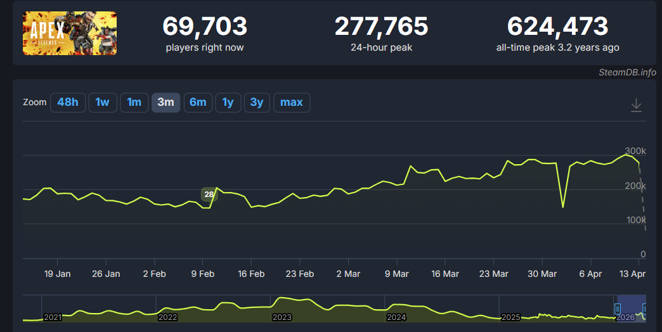Viewport: 662px width, 332px height.
Task: Click the 2025 label in navigator
Action: tap(511, 317)
